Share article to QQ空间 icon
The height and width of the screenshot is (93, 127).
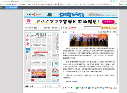tap(89, 88)
